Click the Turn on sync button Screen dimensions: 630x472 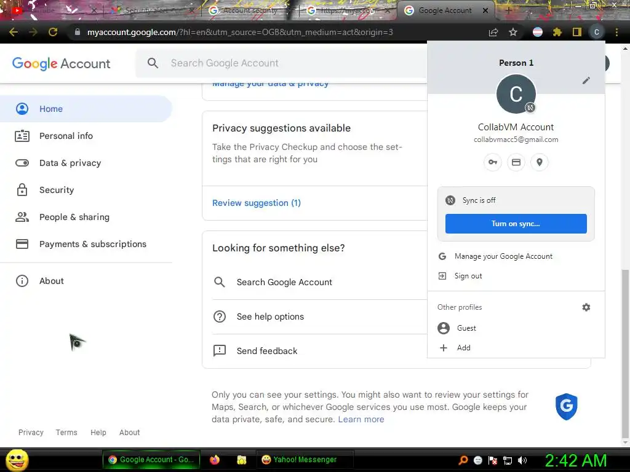click(516, 224)
